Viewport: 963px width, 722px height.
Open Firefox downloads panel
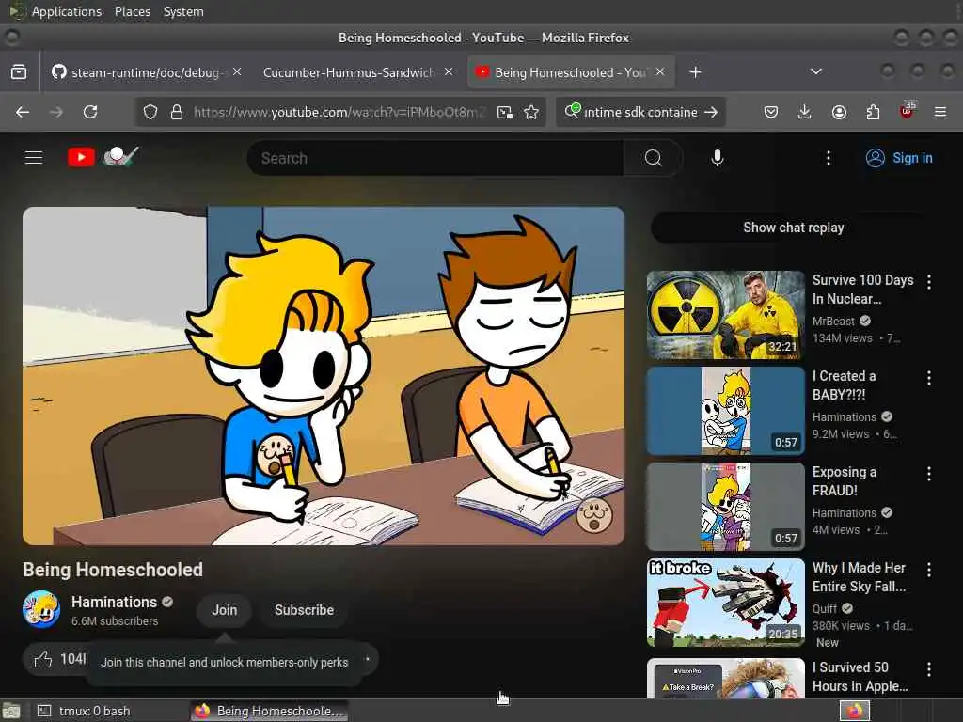pyautogui.click(x=804, y=112)
